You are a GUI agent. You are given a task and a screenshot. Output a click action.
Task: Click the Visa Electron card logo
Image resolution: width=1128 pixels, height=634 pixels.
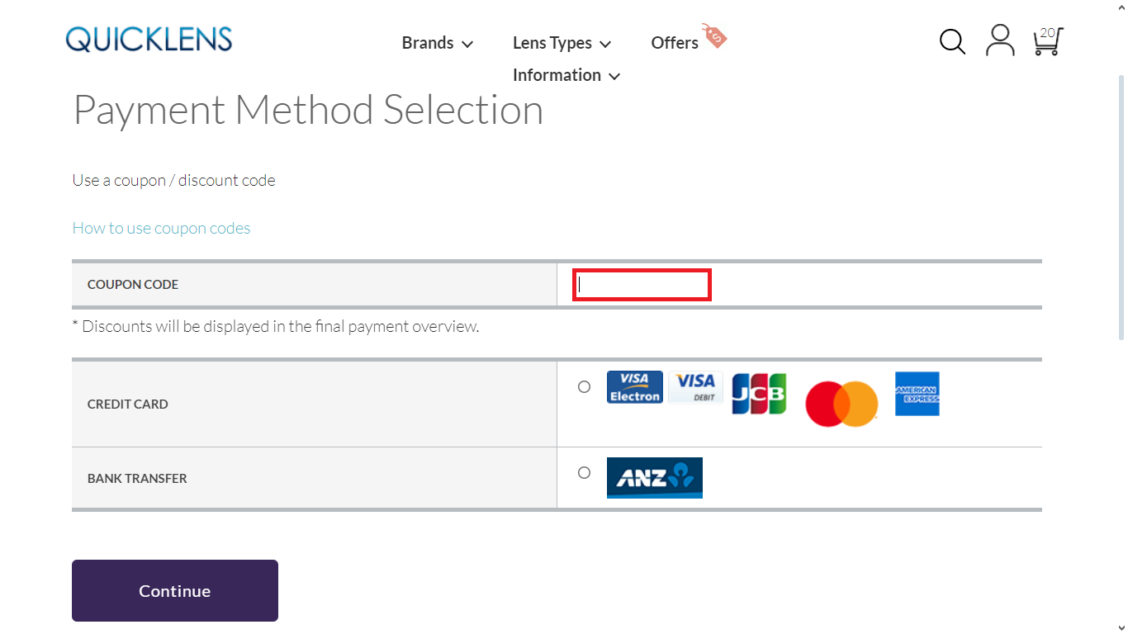tap(634, 387)
